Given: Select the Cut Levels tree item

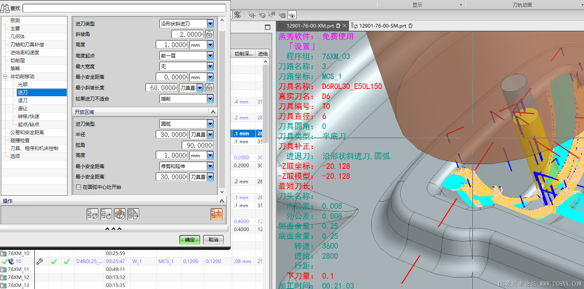Looking at the screenshot, I should click(x=18, y=60).
